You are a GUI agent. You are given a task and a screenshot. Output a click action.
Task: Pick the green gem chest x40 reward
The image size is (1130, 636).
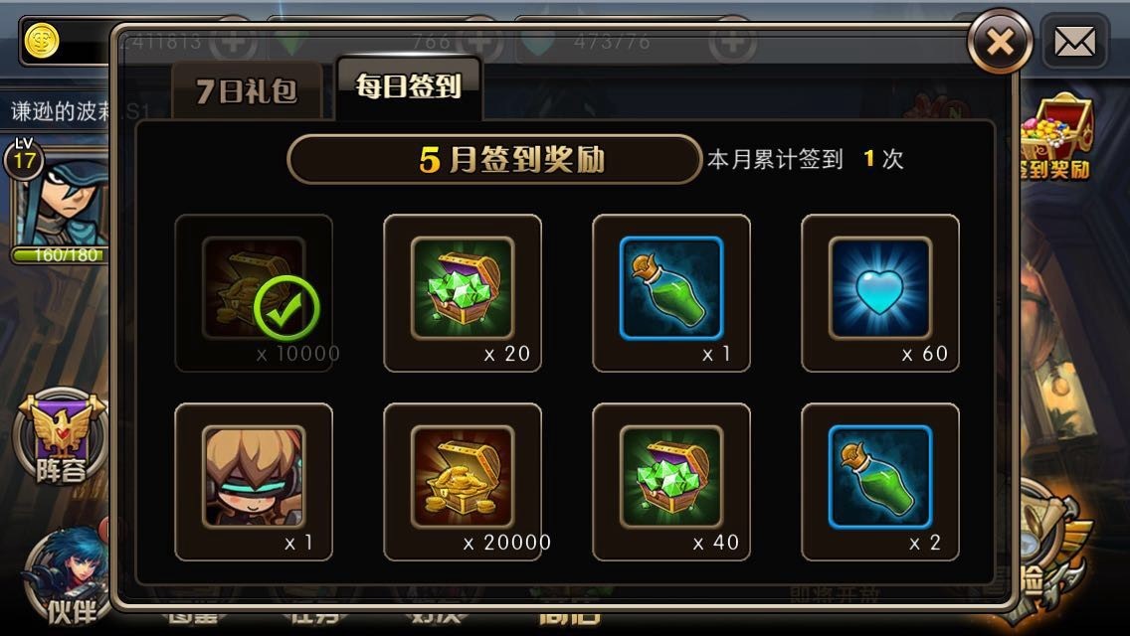coord(670,481)
